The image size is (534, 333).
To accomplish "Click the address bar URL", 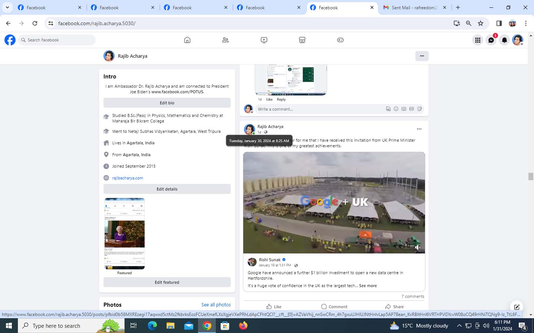I will [97, 23].
